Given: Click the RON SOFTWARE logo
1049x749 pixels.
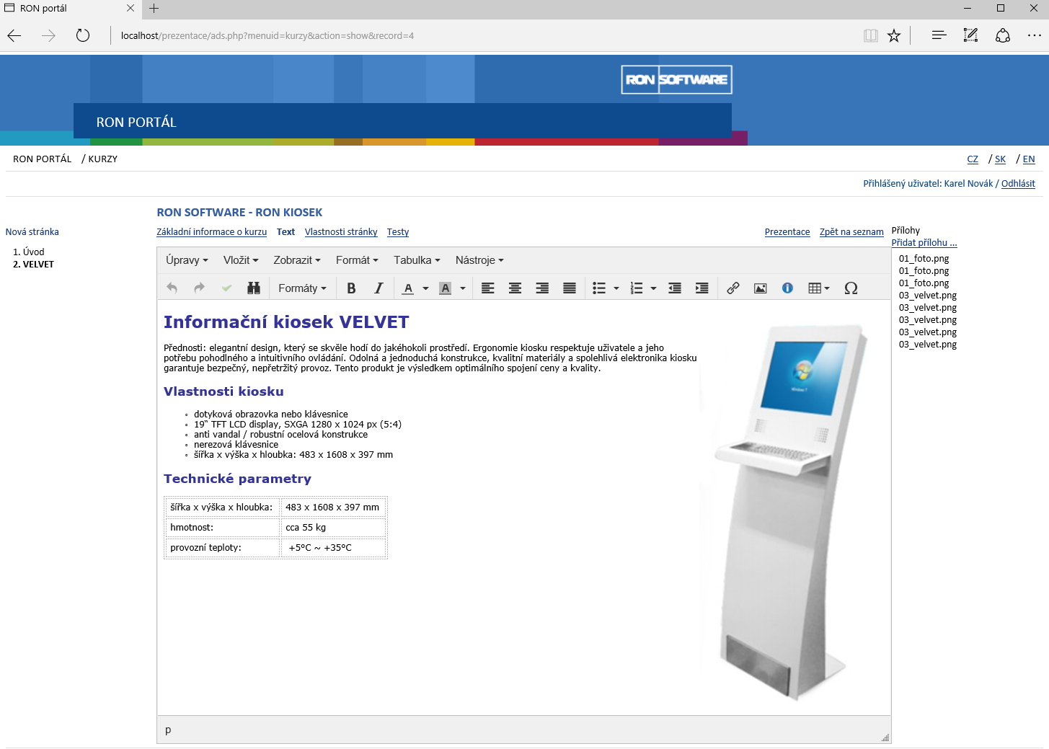Looking at the screenshot, I should click(676, 79).
